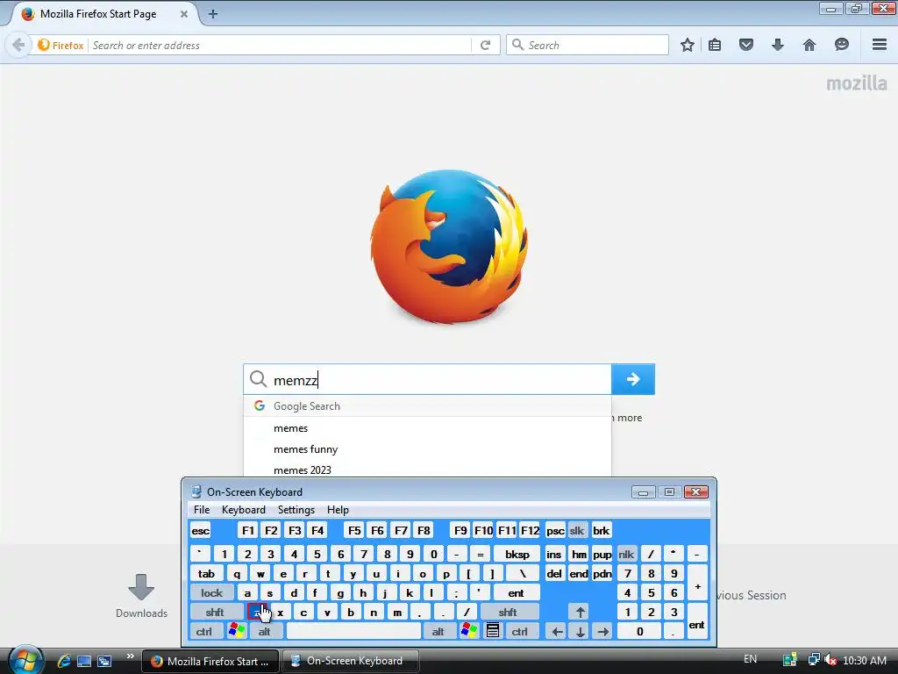The width and height of the screenshot is (898, 674).
Task: Toggle the slk (scroll lock) key
Action: 577,531
